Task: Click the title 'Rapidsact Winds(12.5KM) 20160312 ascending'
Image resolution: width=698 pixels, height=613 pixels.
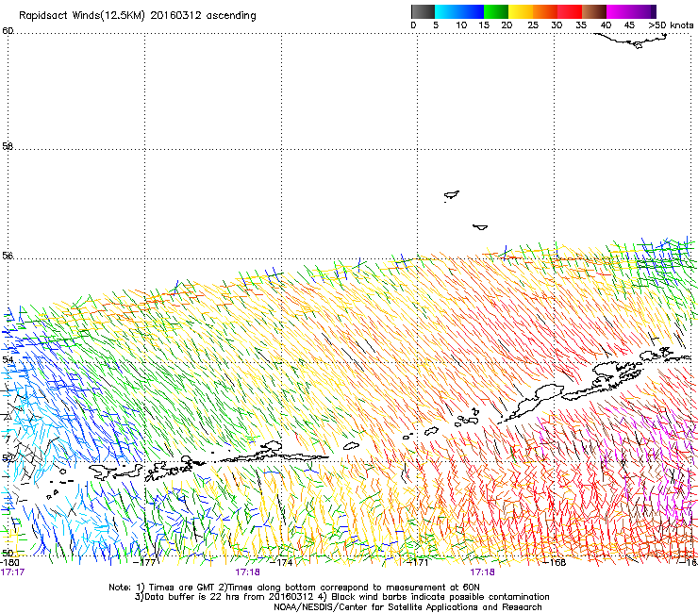Action: click(x=138, y=16)
